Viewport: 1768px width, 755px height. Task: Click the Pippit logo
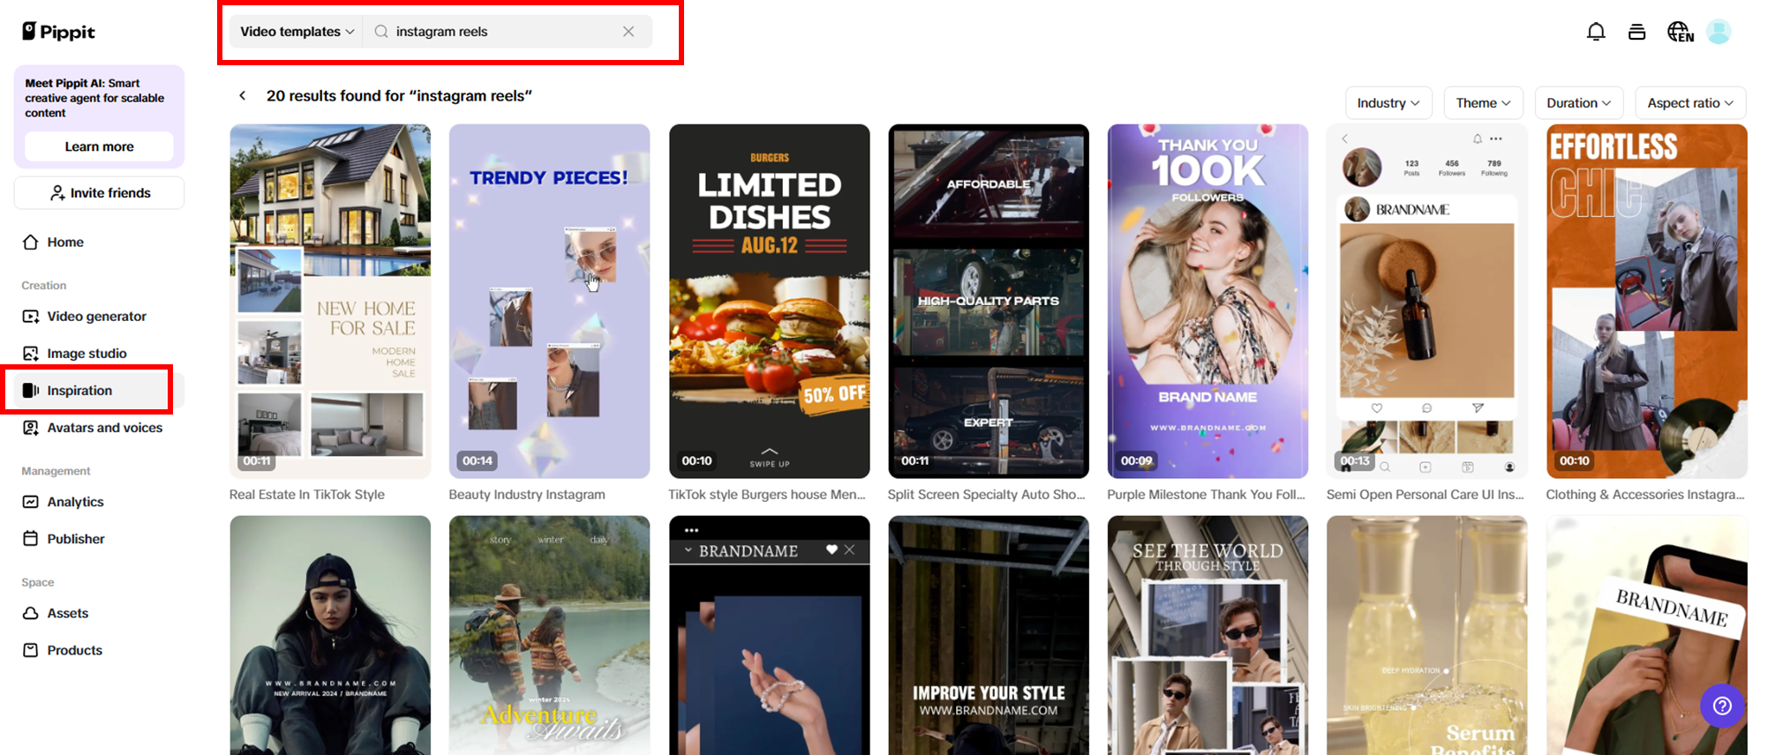click(58, 32)
